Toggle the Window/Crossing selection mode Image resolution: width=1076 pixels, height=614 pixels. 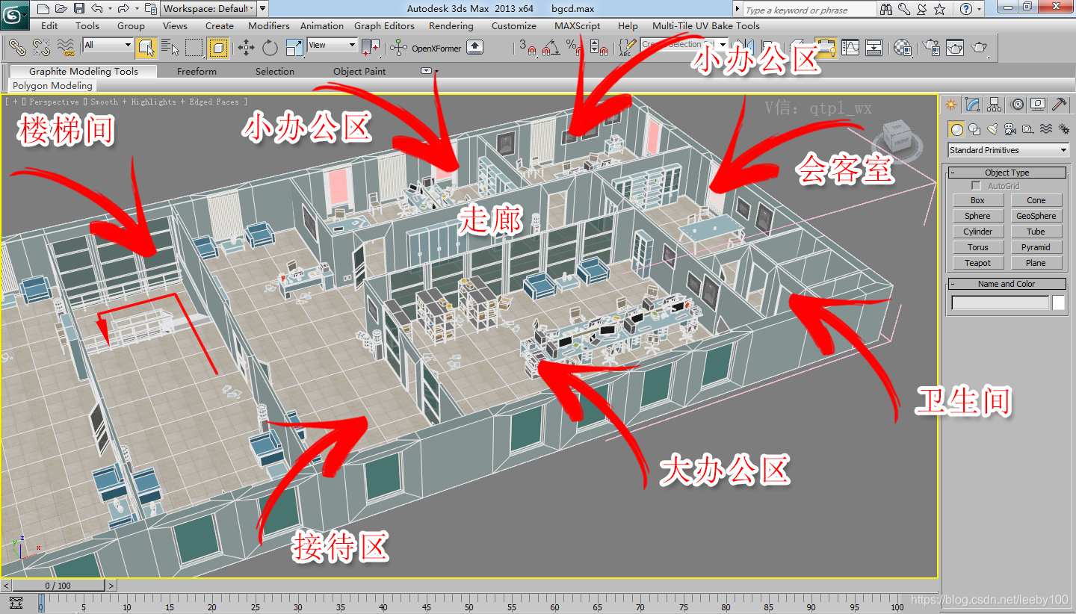218,48
